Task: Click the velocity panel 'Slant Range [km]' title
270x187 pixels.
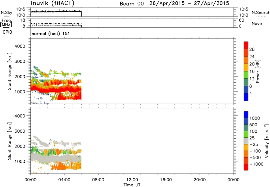Action: pyautogui.click(x=9, y=141)
